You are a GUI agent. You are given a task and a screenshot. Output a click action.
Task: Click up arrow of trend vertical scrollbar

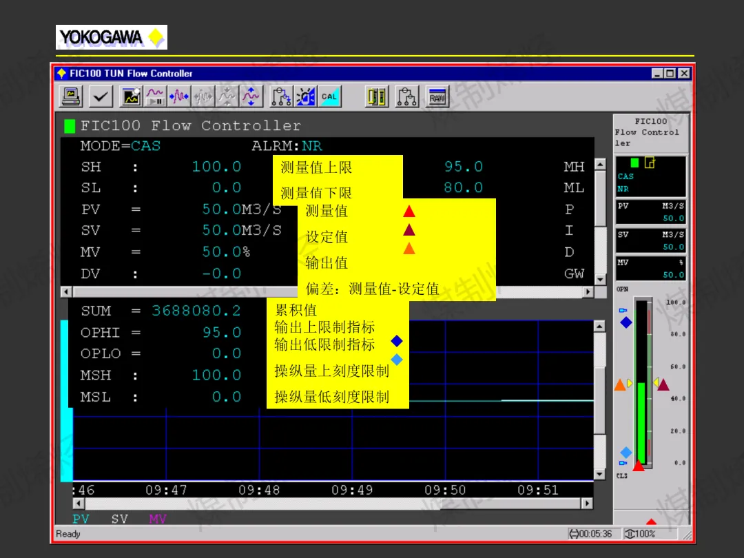coord(600,327)
